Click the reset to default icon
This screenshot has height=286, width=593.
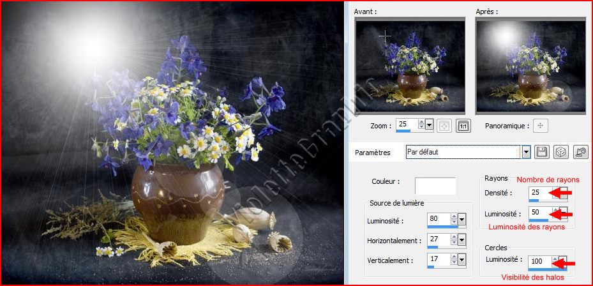[580, 152]
